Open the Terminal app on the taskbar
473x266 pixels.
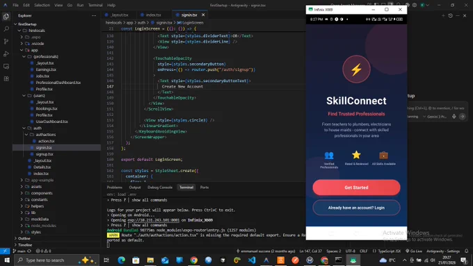(x=339, y=260)
